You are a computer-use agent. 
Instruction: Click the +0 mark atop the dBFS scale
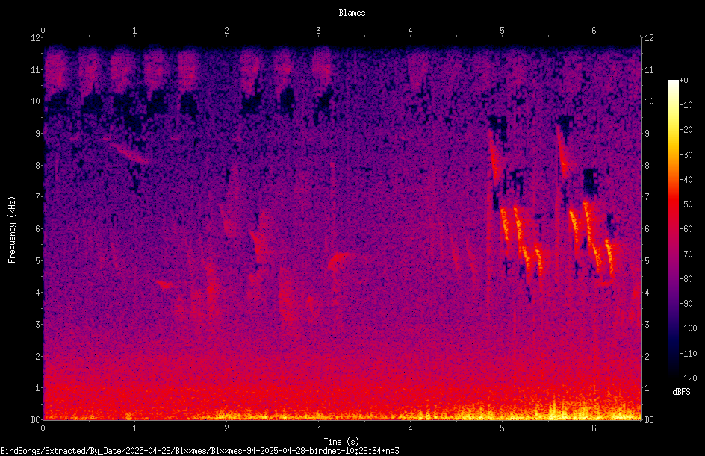(x=684, y=81)
